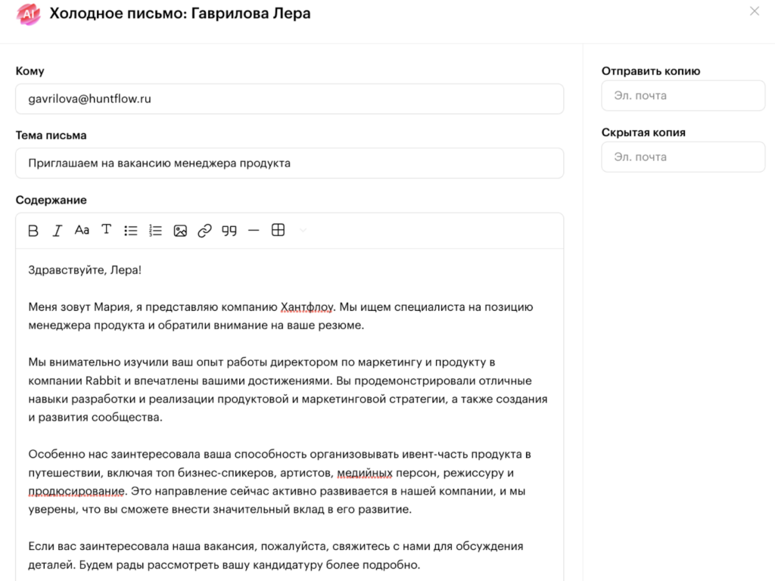
Task: Open the Aa font size option
Action: coord(82,230)
